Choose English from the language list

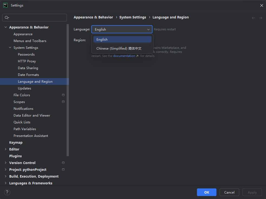pos(122,39)
